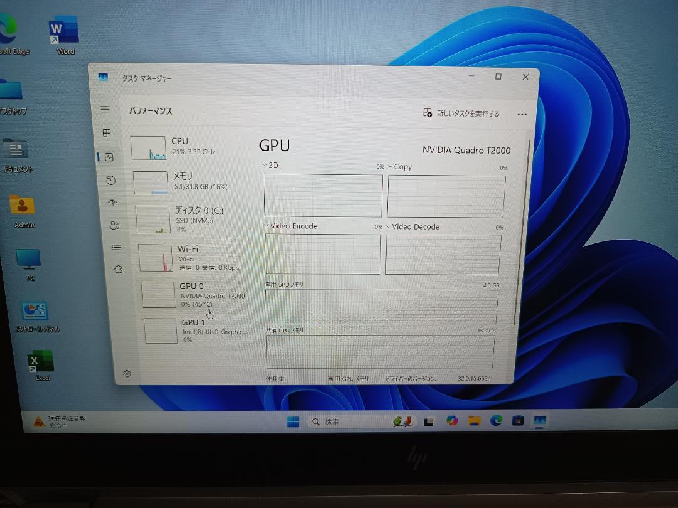The width and height of the screenshot is (678, 508).
Task: Select the メモリ performance entry
Action: click(x=190, y=182)
